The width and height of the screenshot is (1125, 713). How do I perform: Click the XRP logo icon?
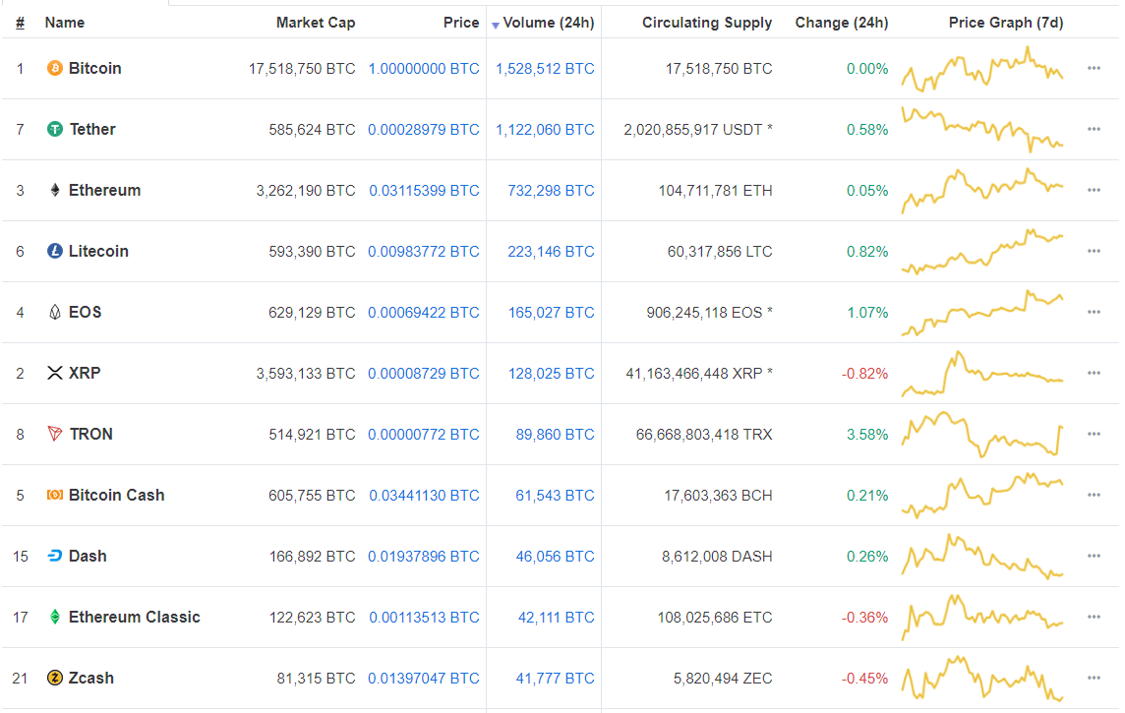[x=55, y=374]
